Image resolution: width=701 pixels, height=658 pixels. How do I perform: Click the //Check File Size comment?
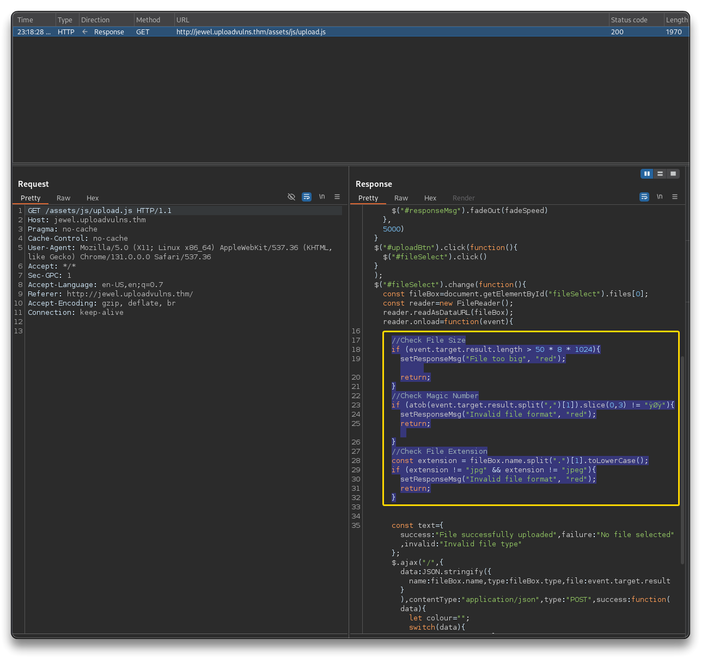[x=429, y=340]
